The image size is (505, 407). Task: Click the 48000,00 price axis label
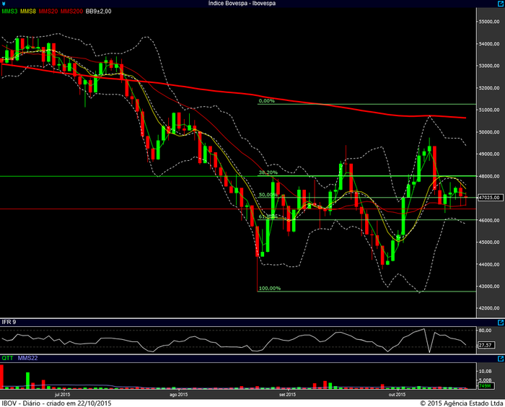click(x=489, y=176)
